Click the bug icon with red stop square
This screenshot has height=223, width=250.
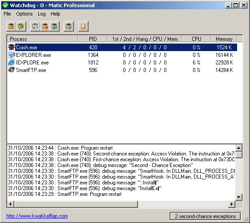45,26
